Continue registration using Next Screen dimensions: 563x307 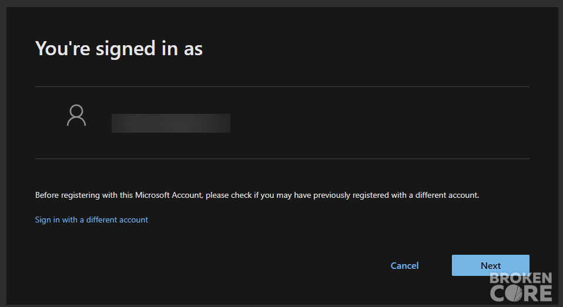tap(491, 265)
